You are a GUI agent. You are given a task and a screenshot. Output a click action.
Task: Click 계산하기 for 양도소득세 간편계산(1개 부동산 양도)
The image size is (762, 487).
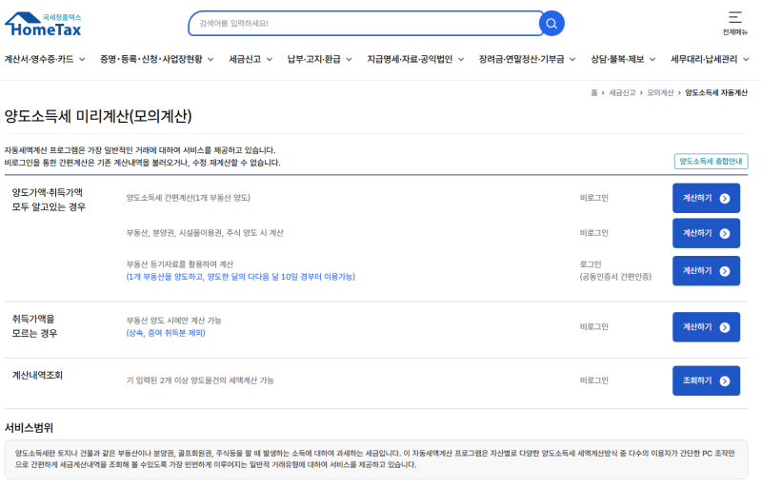pos(706,198)
